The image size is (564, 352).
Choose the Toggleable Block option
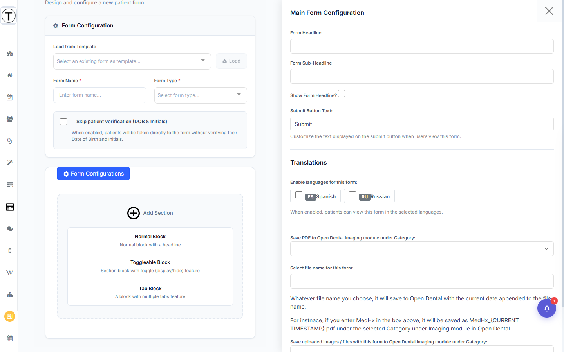point(150,266)
